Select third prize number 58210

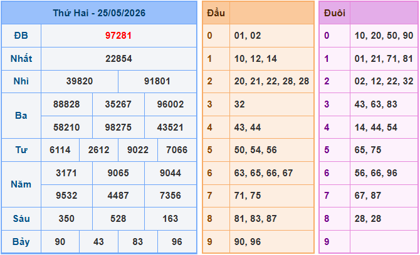66,127
